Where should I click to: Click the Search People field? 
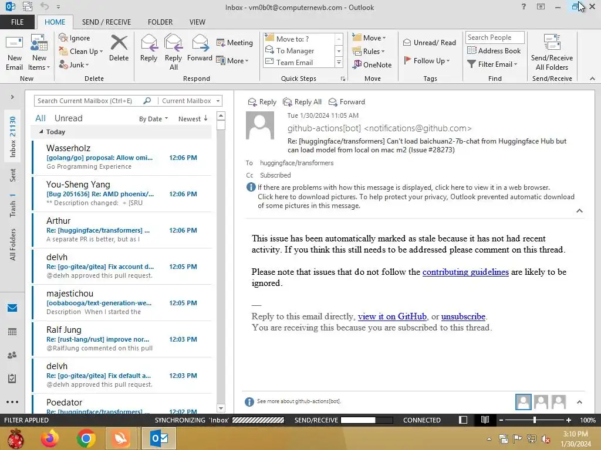(495, 37)
